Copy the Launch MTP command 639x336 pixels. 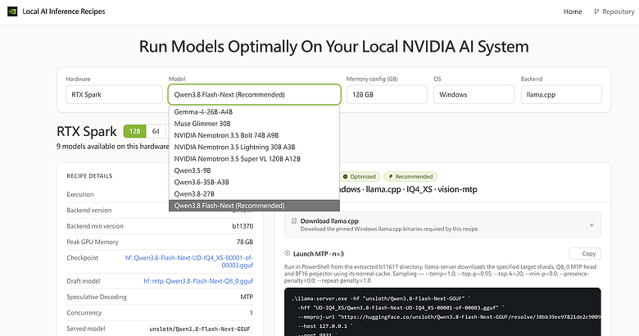click(585, 253)
